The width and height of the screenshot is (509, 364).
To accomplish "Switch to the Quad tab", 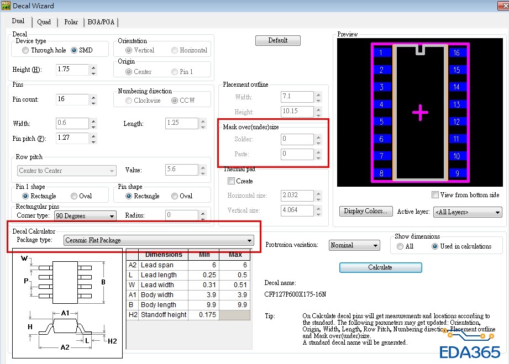I will click(x=44, y=22).
